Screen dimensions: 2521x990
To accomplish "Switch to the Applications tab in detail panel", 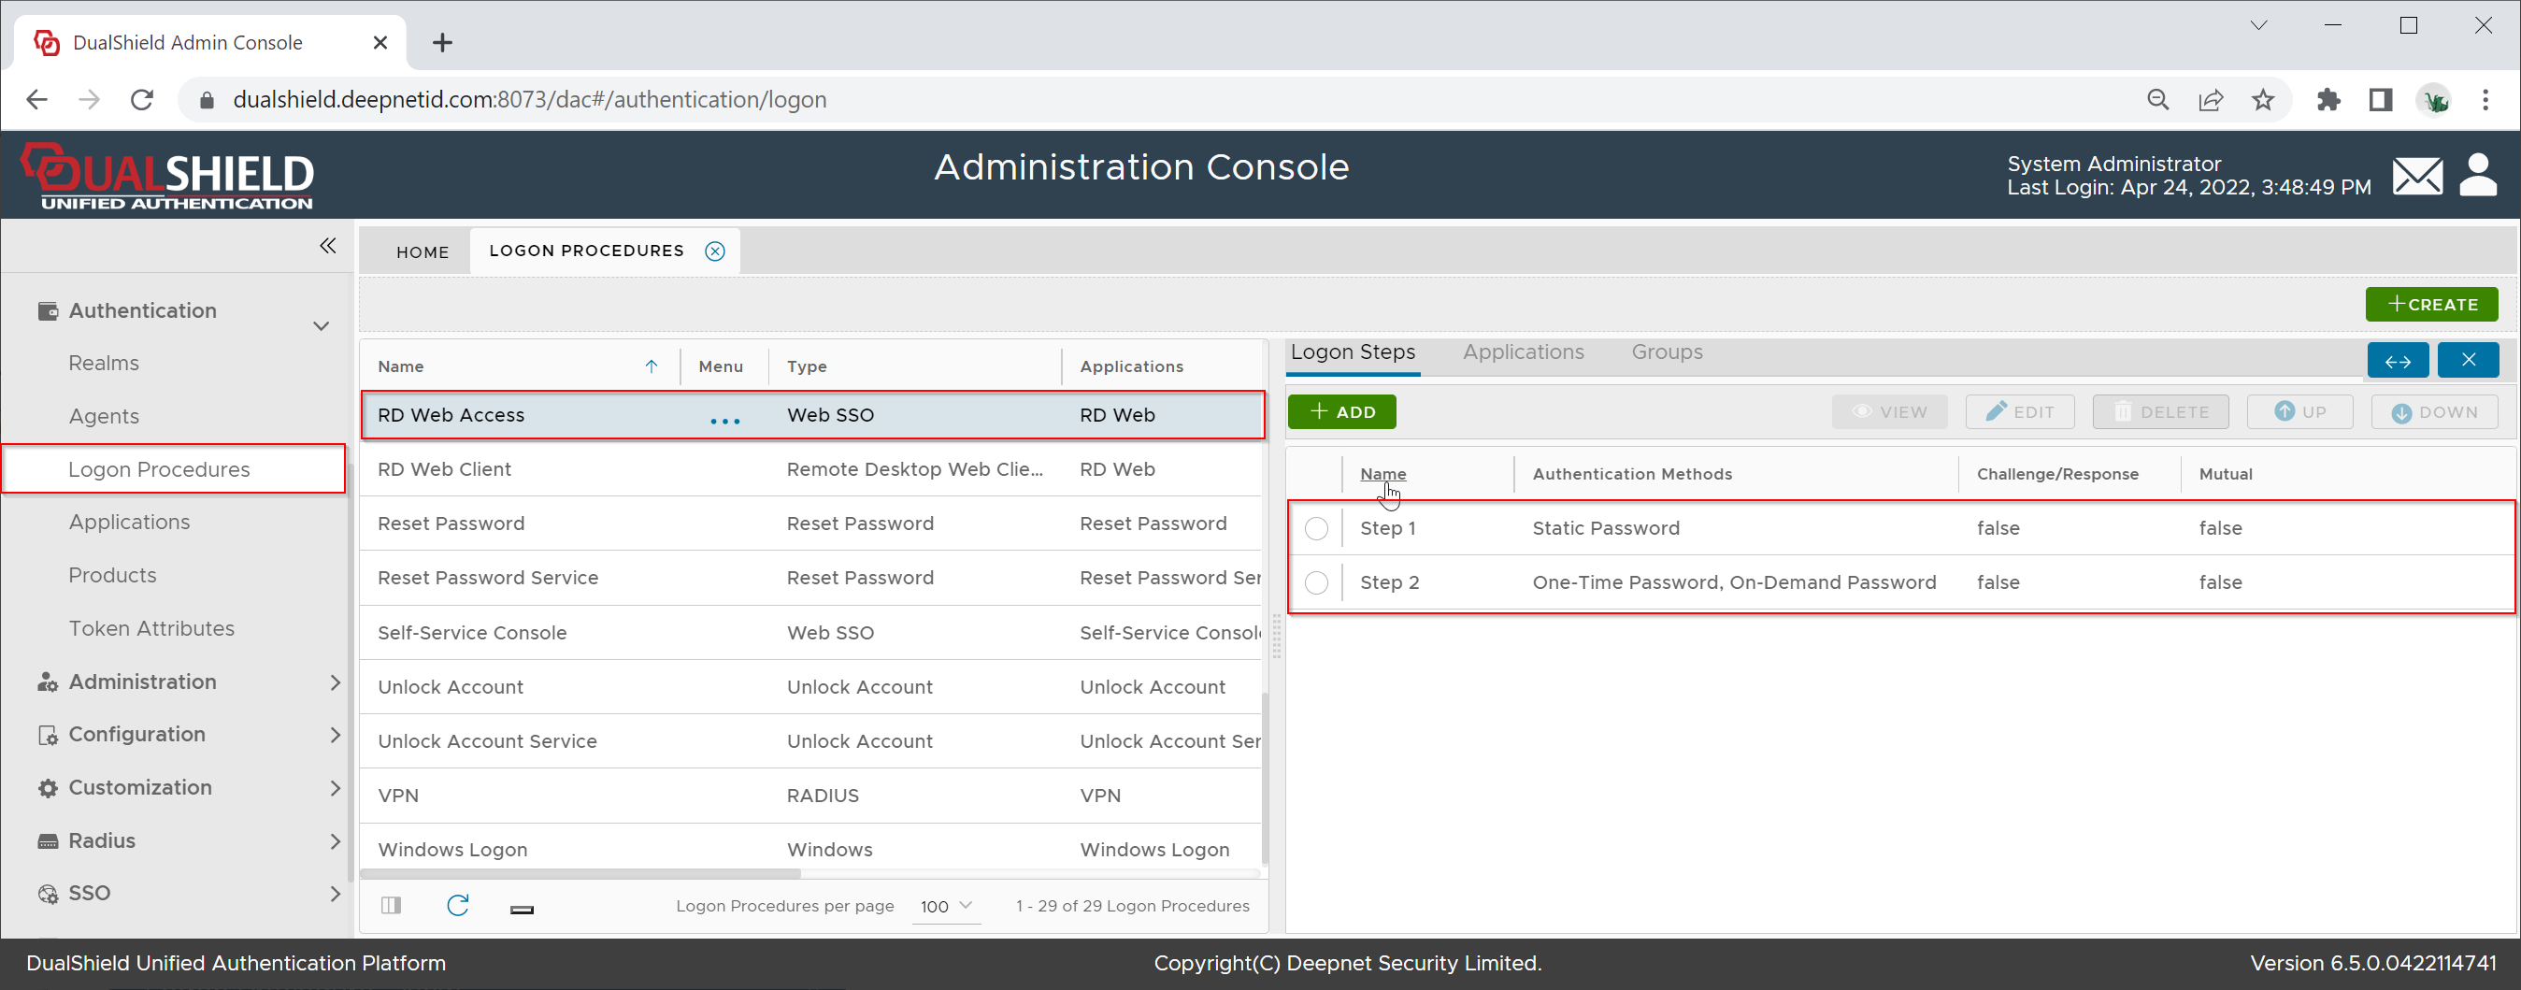I will 1523,352.
